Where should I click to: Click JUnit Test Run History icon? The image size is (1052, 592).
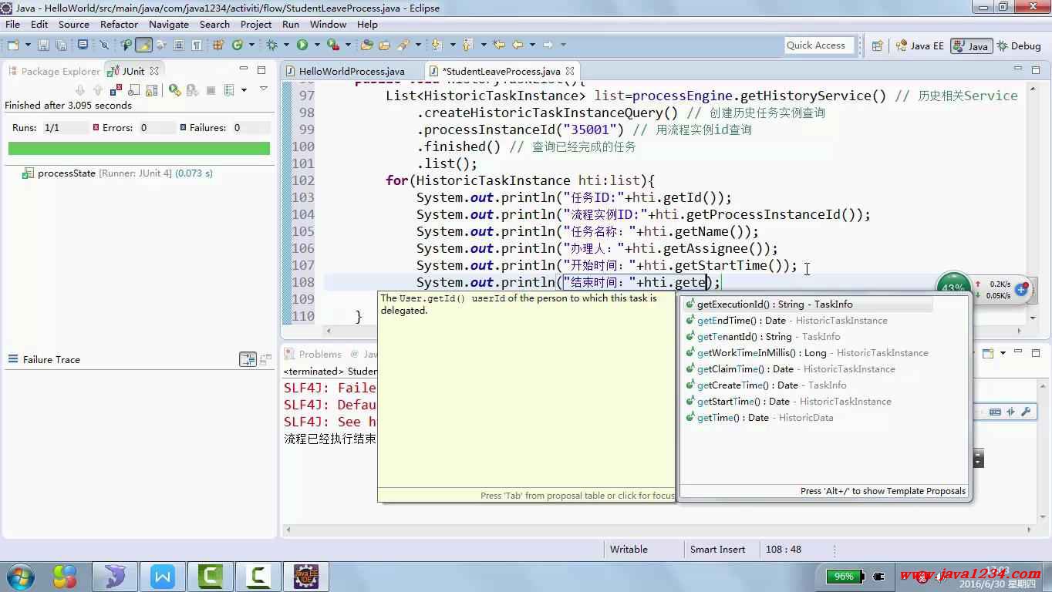229,90
